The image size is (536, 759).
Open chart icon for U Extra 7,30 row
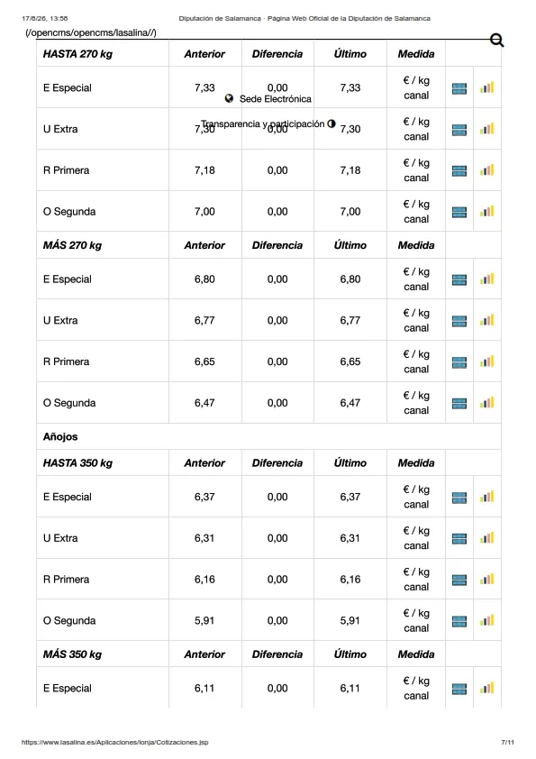(x=487, y=129)
